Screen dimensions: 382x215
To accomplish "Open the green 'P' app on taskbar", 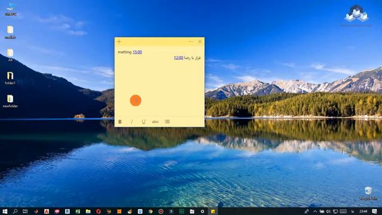I will pyautogui.click(x=78, y=211).
